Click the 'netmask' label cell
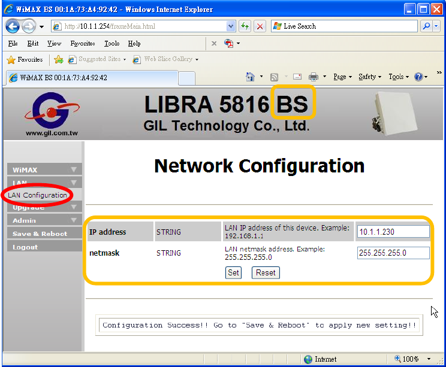Viewport: 446px width, 367px height. click(x=120, y=253)
